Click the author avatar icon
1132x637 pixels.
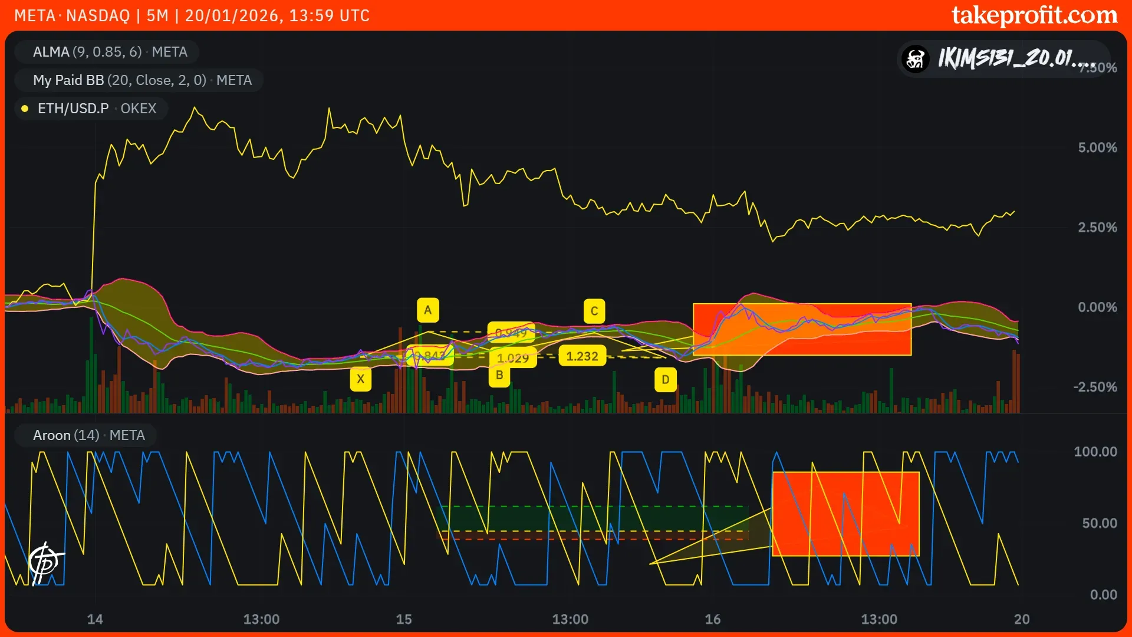916,58
